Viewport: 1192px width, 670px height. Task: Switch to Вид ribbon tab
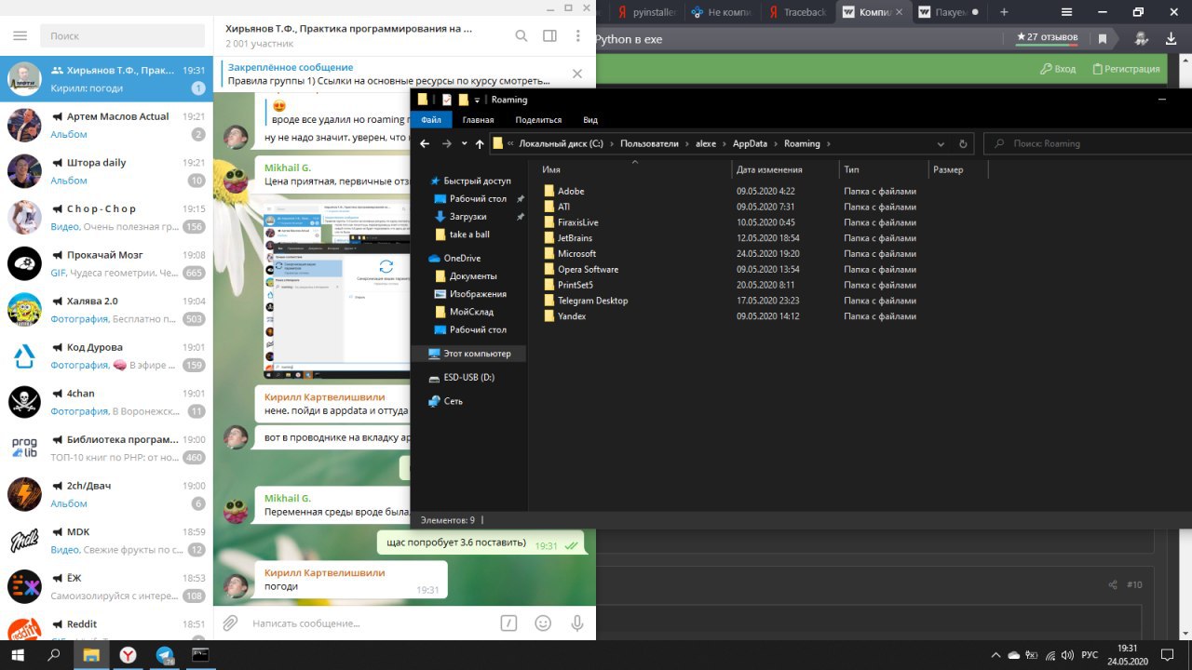click(x=590, y=119)
